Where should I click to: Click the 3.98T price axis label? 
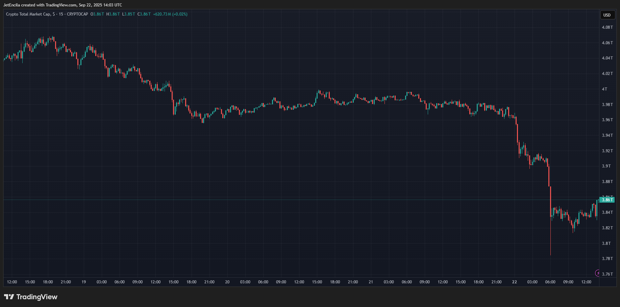point(607,105)
